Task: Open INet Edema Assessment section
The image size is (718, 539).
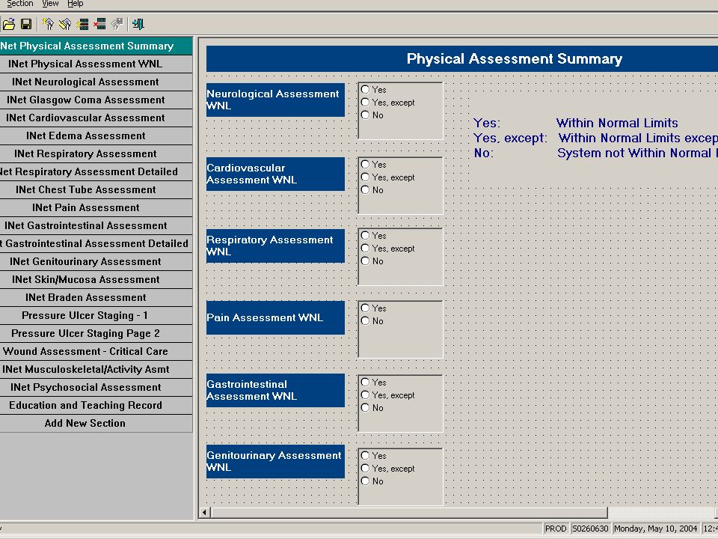Action: pos(96,135)
